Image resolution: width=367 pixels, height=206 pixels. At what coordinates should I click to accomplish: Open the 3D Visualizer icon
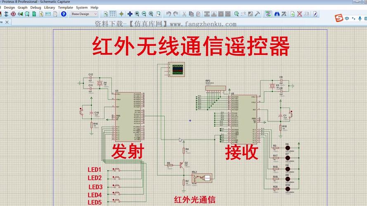tap(20, 14)
